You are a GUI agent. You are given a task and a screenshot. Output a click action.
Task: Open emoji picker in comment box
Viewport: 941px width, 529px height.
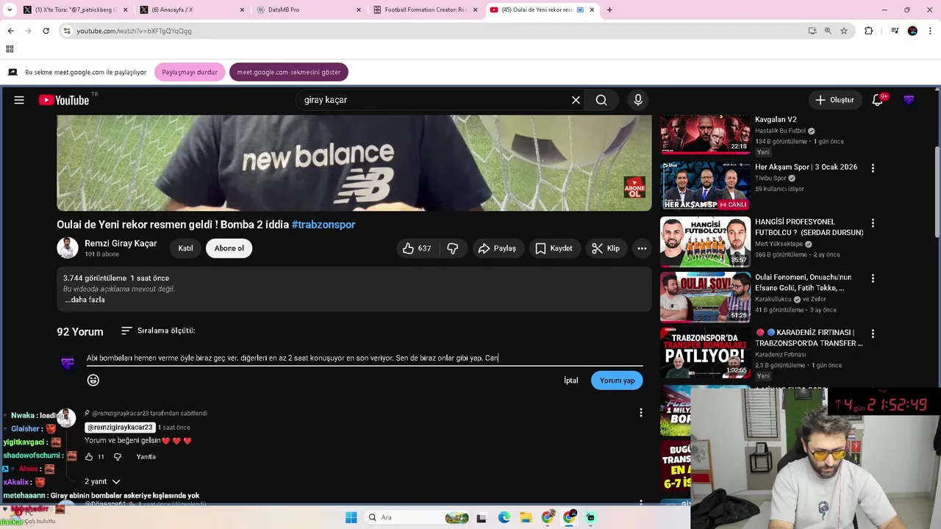(93, 380)
